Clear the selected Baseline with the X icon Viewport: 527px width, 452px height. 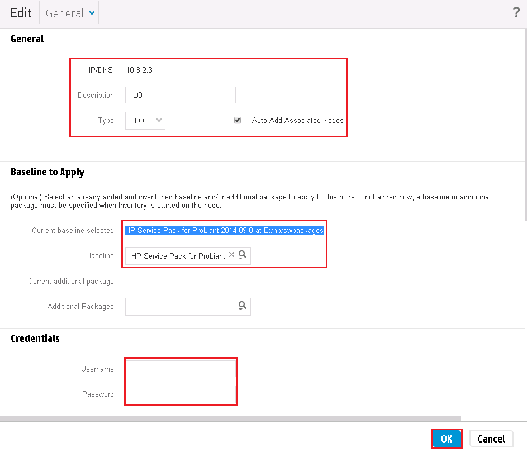point(232,255)
